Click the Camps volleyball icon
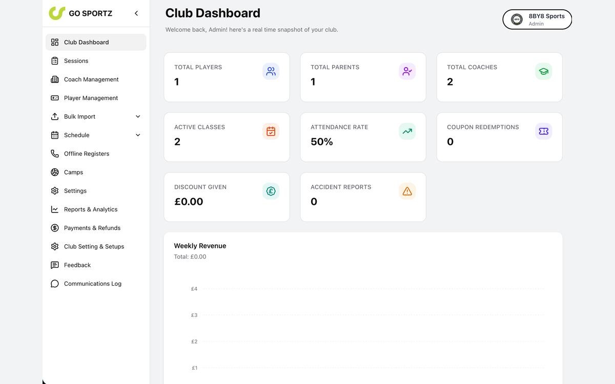Viewport: 615px width, 384px height. click(x=55, y=172)
